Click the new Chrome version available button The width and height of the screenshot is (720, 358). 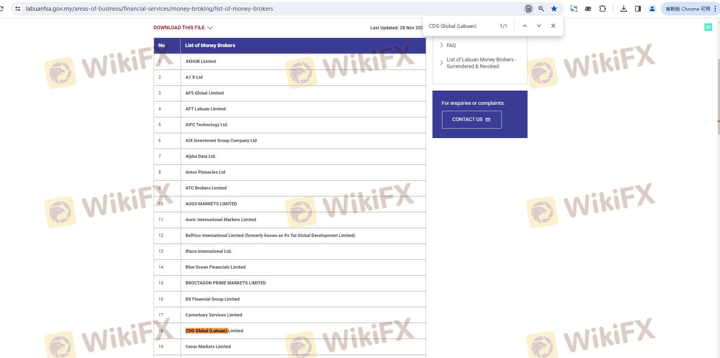click(688, 9)
